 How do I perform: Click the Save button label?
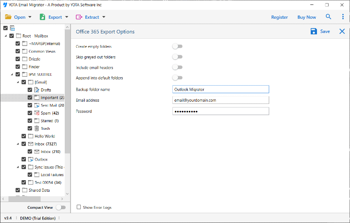[x=325, y=31]
